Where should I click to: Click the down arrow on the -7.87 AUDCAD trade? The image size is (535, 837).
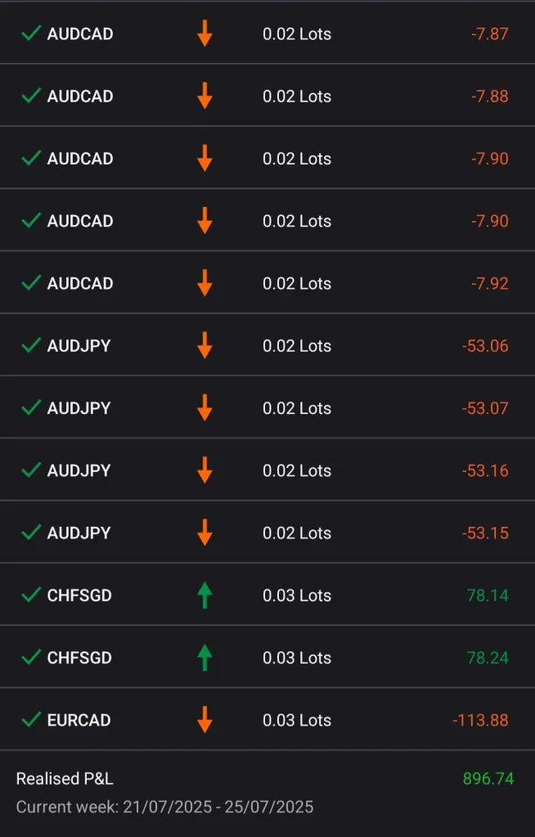coord(205,34)
